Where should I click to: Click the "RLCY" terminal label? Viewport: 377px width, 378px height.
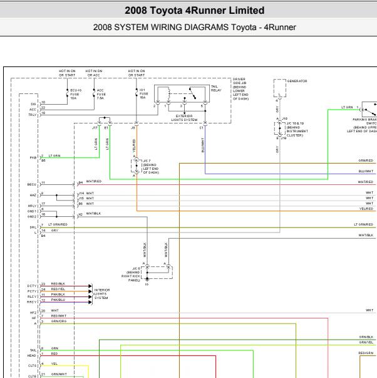click(32, 297)
